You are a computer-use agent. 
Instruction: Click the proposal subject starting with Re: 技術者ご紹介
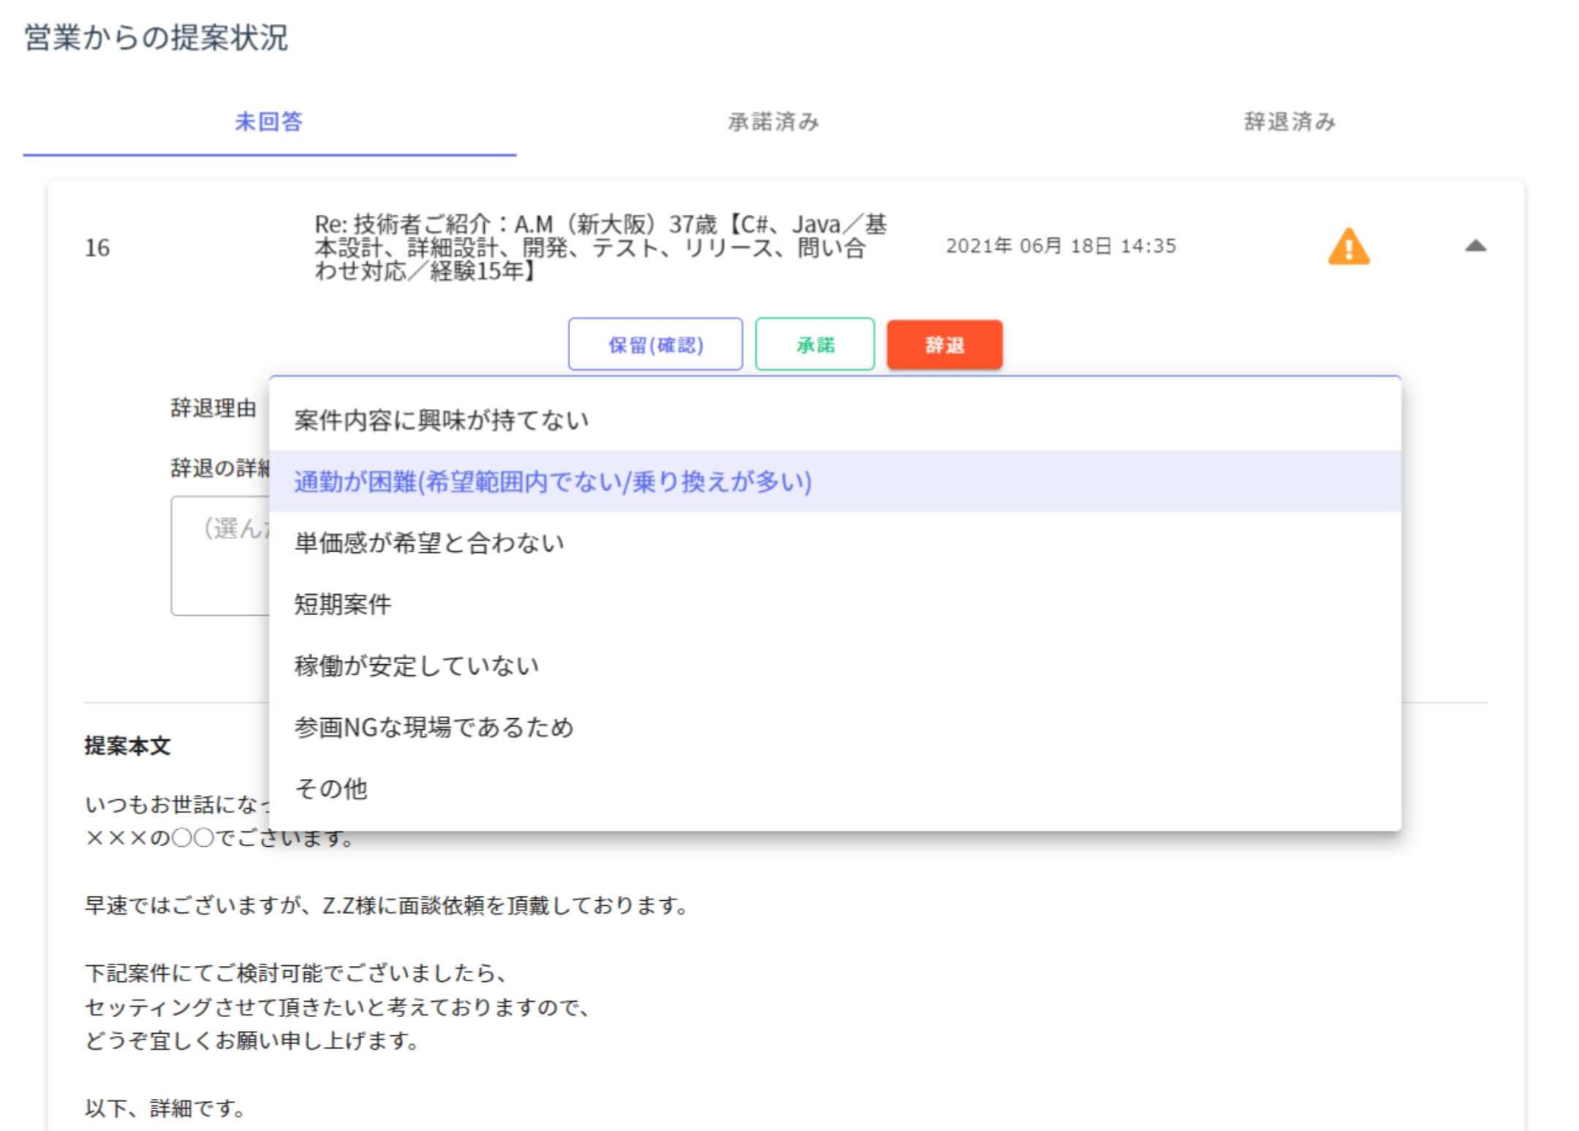[x=600, y=248]
